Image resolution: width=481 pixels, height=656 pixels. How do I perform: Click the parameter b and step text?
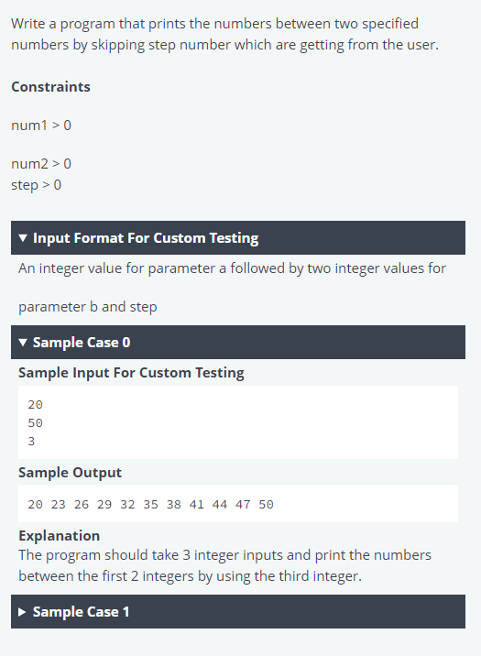(x=88, y=307)
